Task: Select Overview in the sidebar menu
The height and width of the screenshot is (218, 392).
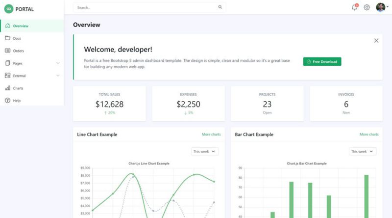Action: point(21,26)
